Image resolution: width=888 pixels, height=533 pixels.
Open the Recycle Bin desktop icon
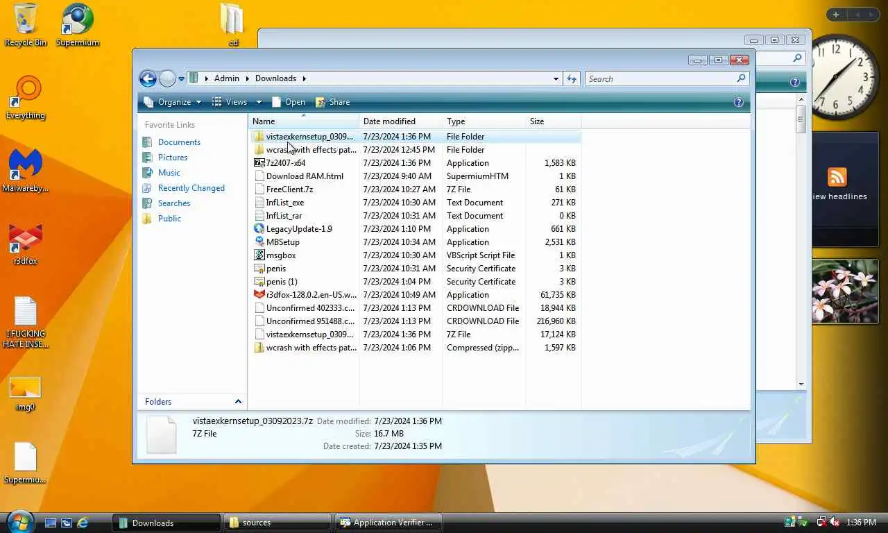point(26,24)
